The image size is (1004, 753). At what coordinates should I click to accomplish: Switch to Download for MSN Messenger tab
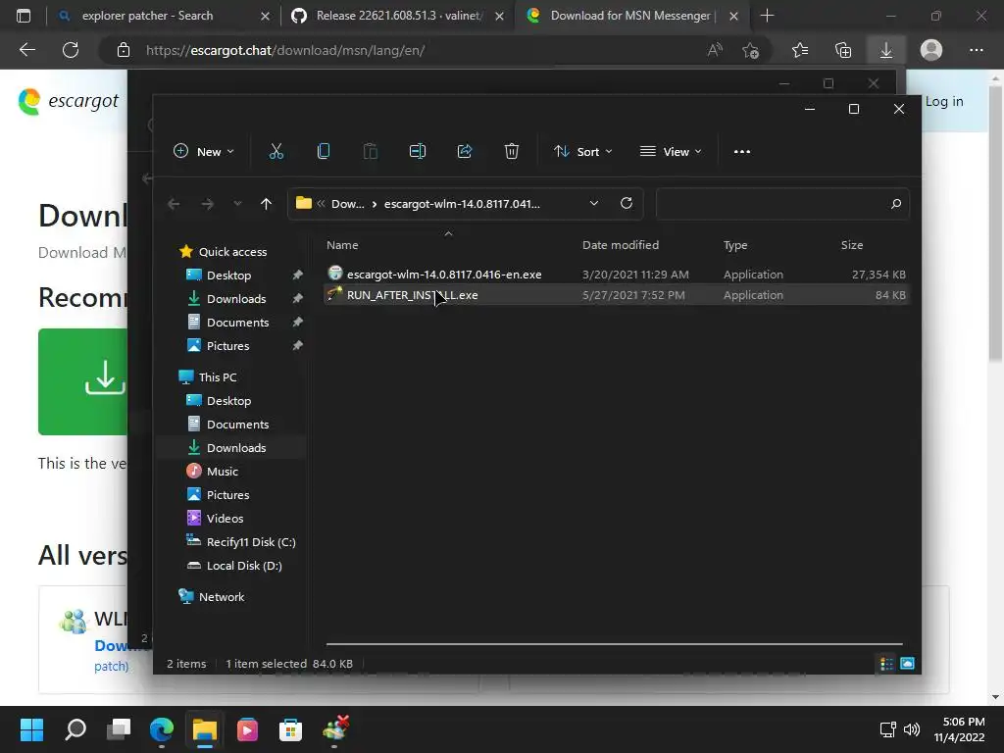pyautogui.click(x=630, y=16)
